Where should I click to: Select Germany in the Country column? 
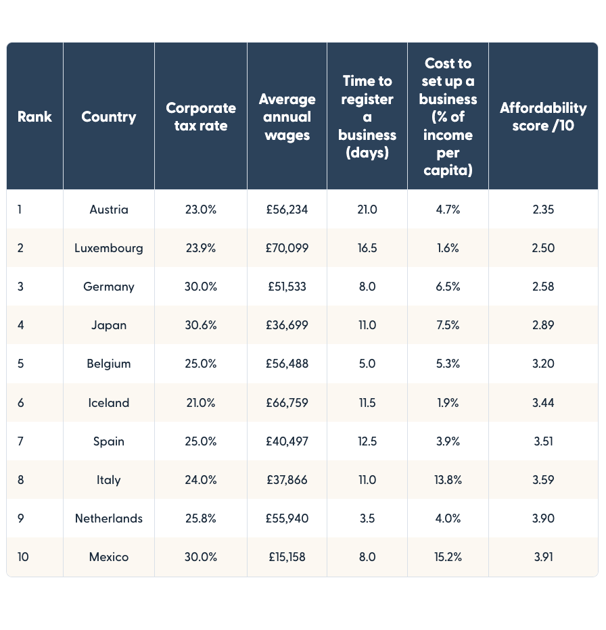tap(108, 287)
